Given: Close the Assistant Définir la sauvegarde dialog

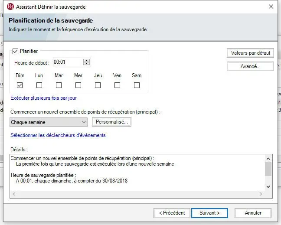Looking at the screenshot, I should click(x=271, y=7).
